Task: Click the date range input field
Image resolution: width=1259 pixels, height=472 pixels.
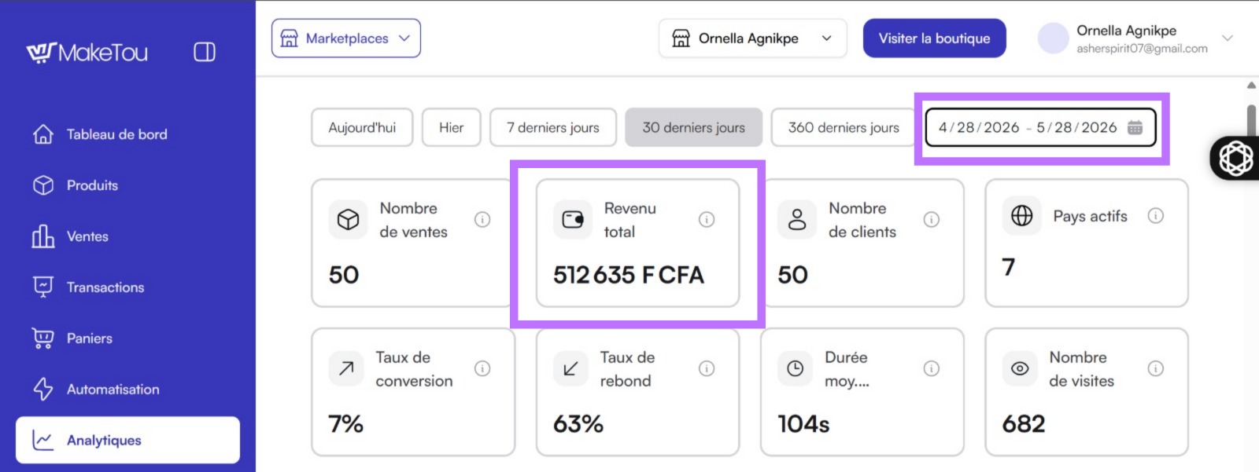Action: pyautogui.click(x=1040, y=127)
